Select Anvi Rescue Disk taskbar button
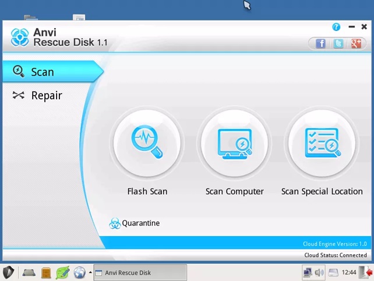The image size is (374, 281). pos(140,272)
